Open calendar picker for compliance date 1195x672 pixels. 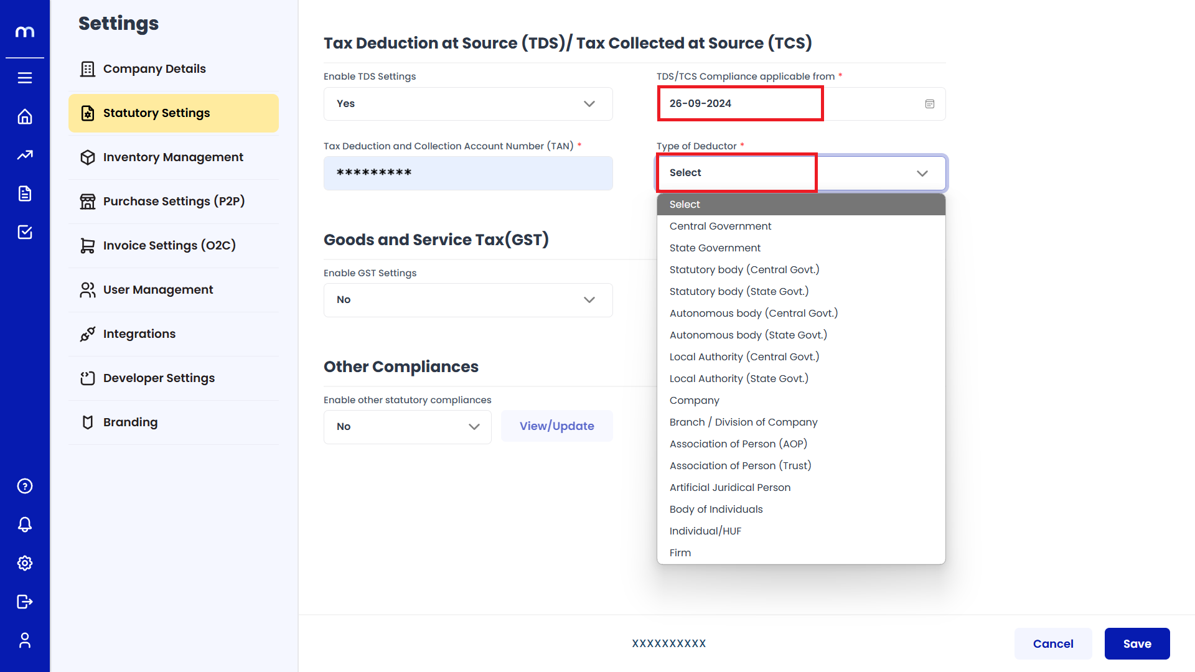(929, 104)
